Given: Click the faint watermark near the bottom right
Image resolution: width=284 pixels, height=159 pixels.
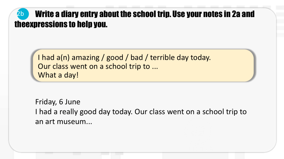Looking at the screenshot, I should [x=198, y=134].
